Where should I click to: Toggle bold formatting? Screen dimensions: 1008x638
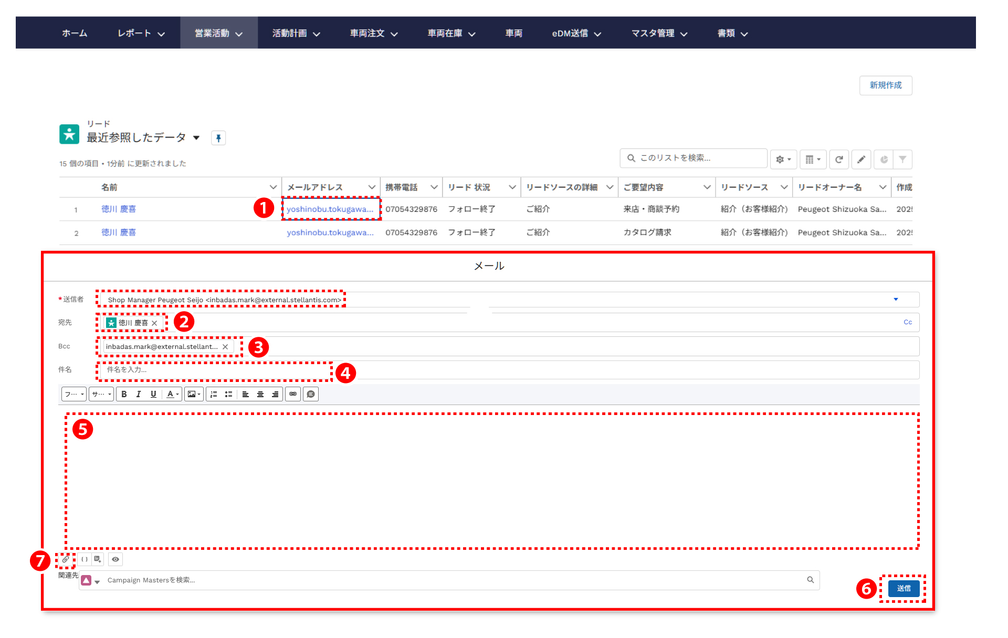point(124,394)
